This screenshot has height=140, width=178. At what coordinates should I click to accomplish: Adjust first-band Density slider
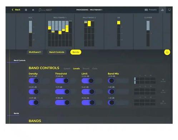coord(39,81)
